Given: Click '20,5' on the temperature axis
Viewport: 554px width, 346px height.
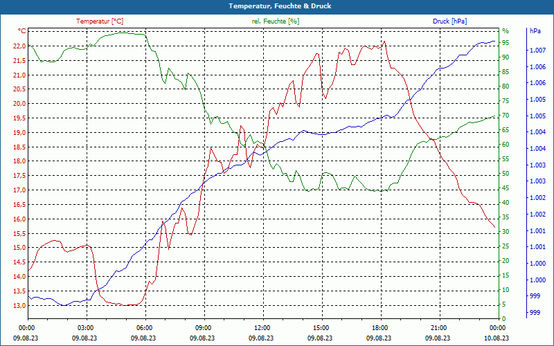Looking at the screenshot, I should pyautogui.click(x=19, y=89).
